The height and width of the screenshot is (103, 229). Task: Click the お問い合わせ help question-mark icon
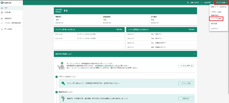[x=188, y=3]
